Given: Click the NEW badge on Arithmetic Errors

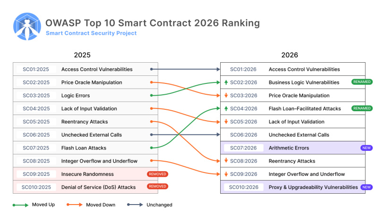Looking at the screenshot, I should click(x=366, y=148).
